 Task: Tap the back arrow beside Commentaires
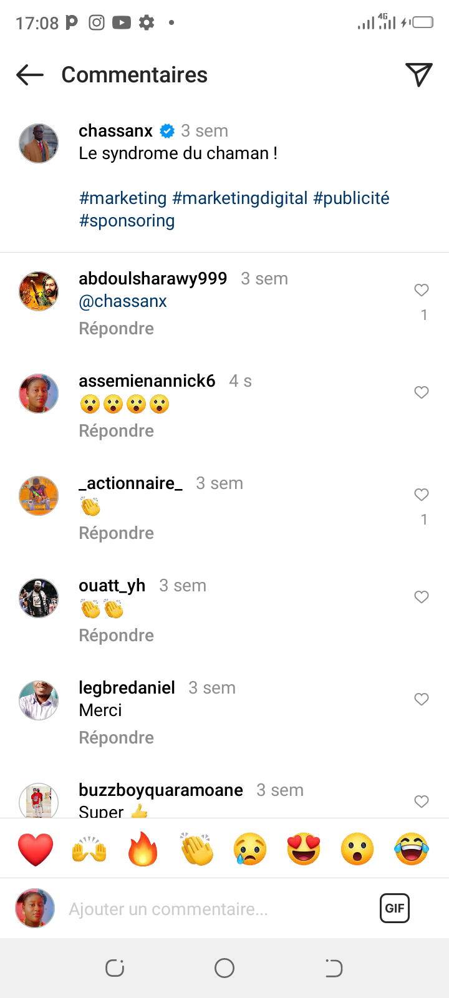pos(30,75)
